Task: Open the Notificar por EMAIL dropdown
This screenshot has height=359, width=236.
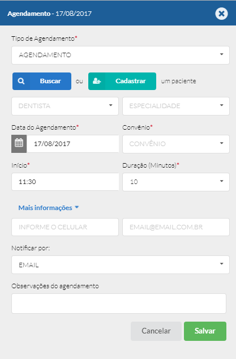Action: tap(121, 264)
